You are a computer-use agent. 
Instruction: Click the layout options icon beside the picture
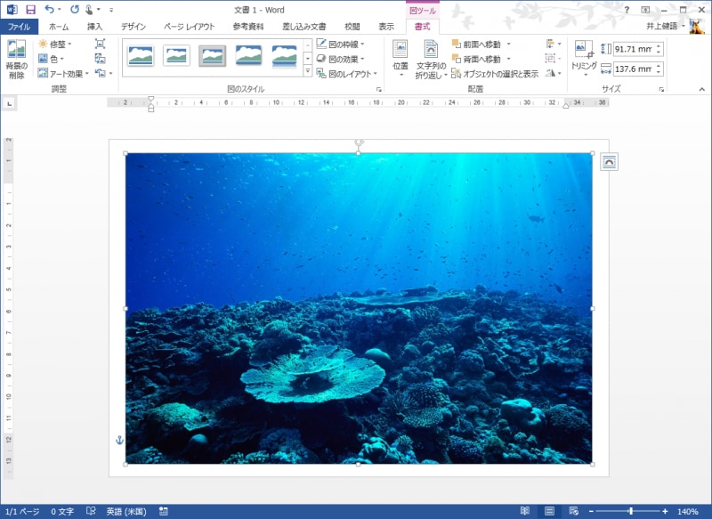tap(609, 161)
